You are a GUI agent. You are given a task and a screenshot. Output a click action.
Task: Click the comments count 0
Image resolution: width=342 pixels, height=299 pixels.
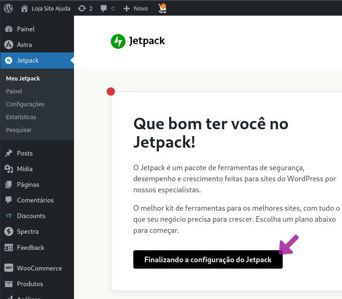click(x=113, y=9)
